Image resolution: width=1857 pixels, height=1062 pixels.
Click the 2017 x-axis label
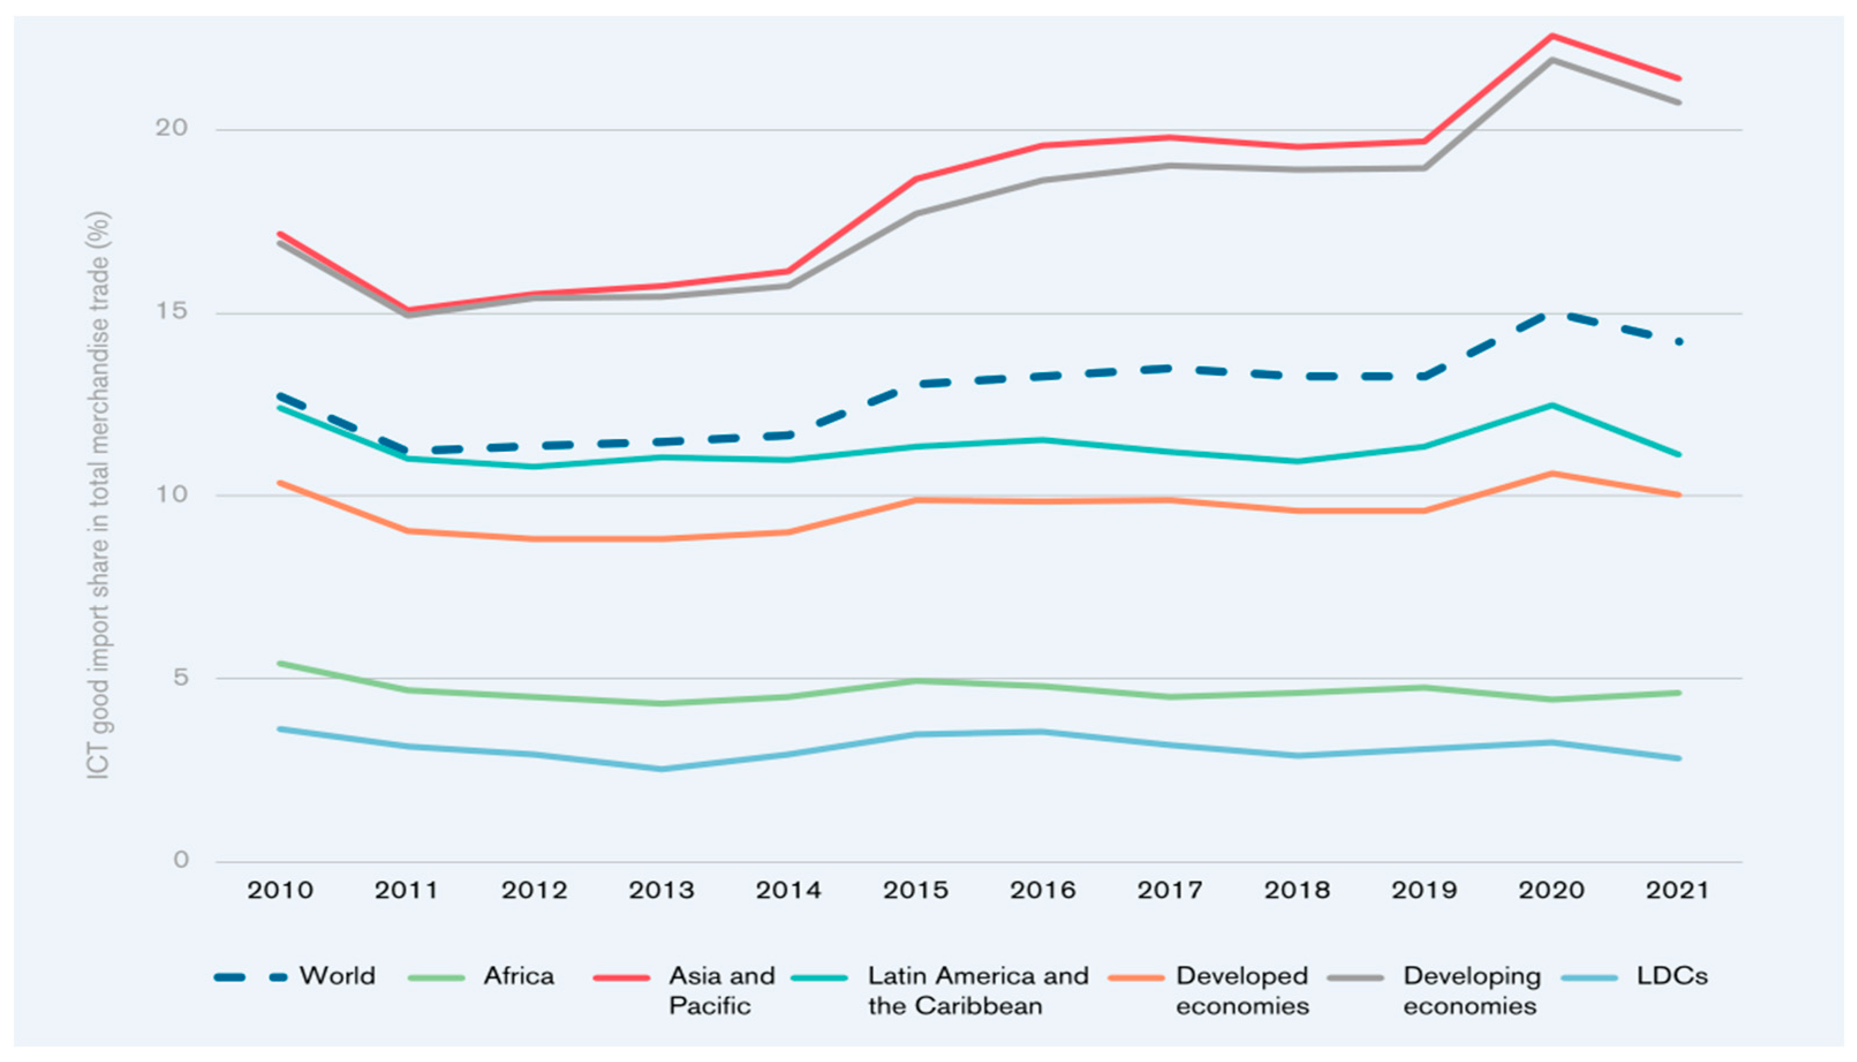click(x=1170, y=891)
